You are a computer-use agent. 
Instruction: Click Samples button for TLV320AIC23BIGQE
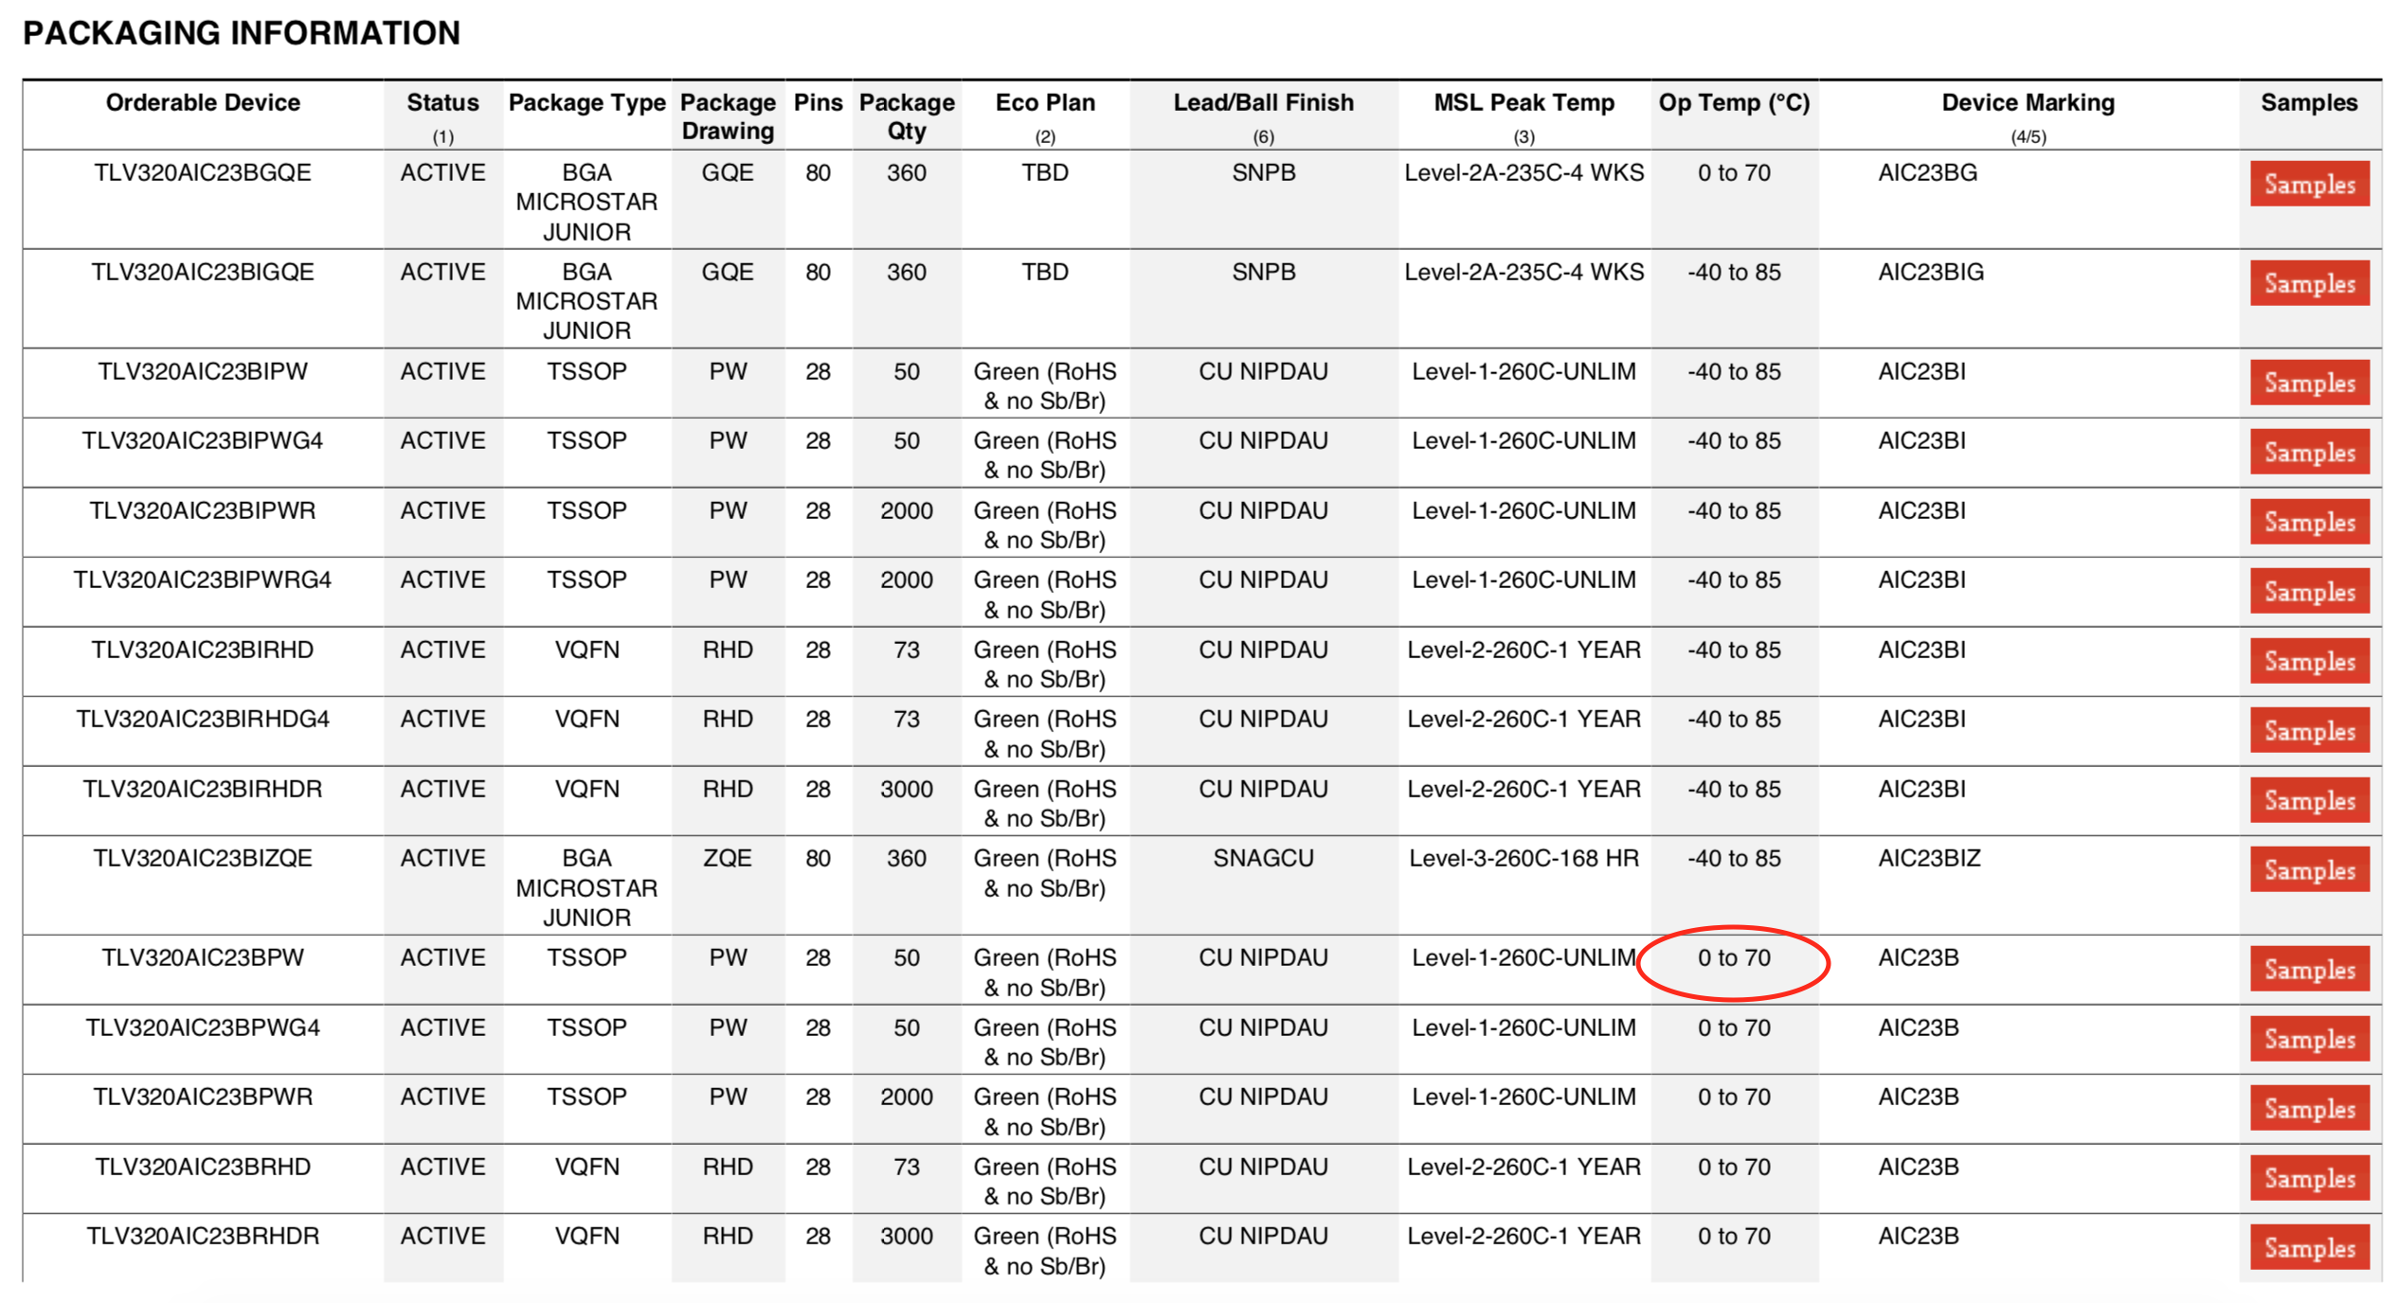coord(2309,283)
